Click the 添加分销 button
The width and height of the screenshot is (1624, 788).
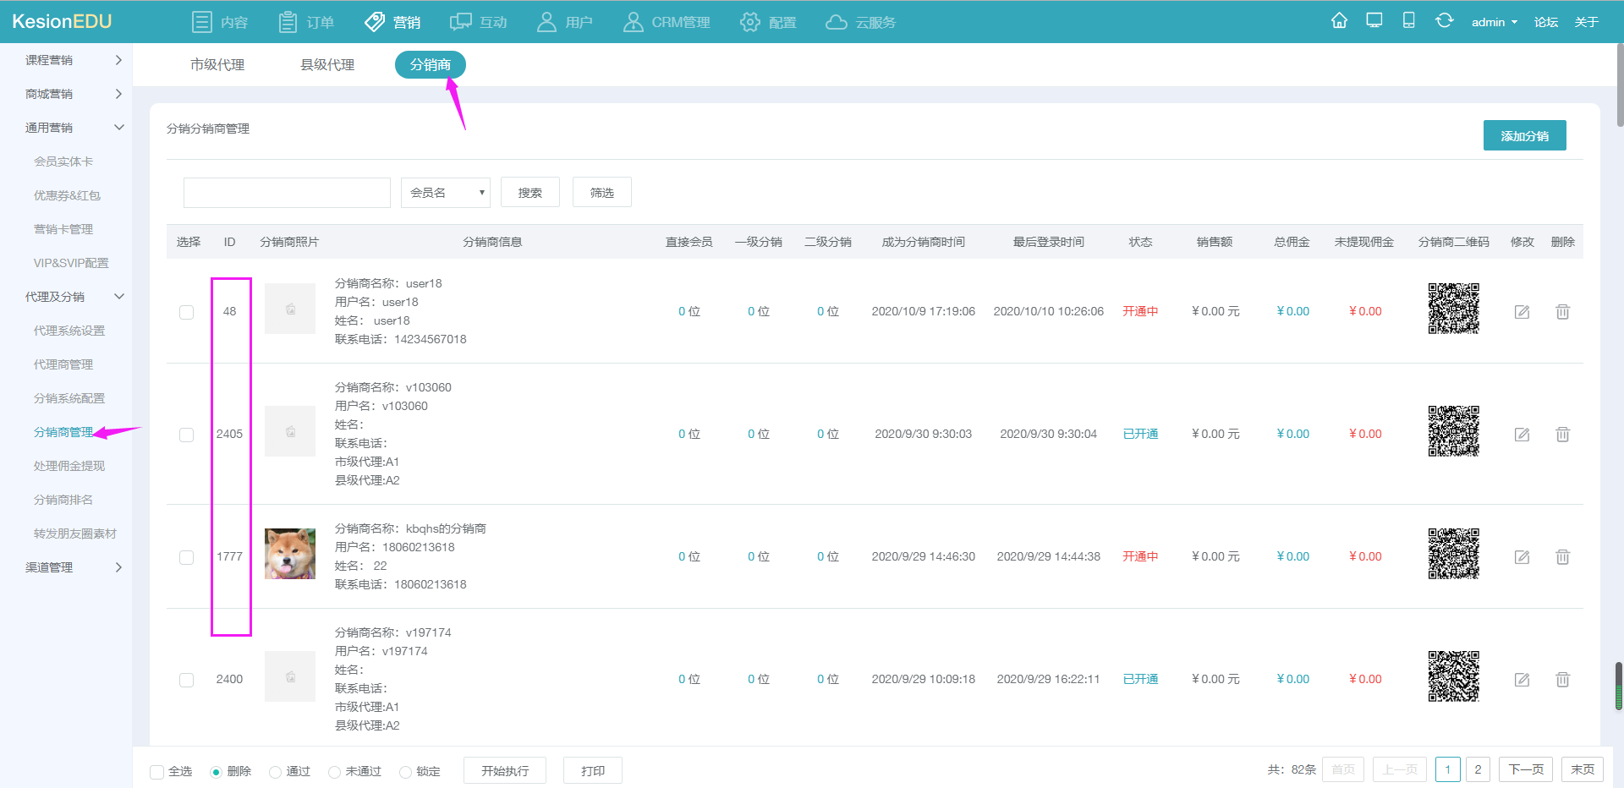click(x=1524, y=135)
